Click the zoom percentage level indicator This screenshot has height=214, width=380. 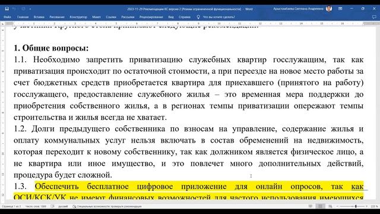374,206
